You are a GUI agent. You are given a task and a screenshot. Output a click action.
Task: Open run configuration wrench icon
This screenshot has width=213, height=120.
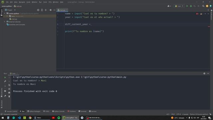coord(5,81)
